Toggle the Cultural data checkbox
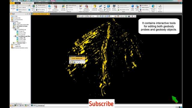 coord(14,18)
